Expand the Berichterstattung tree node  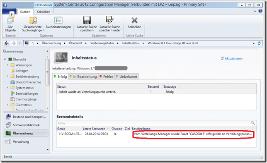pos(7,76)
